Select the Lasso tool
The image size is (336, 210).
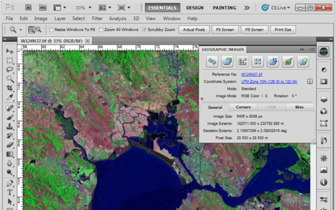point(9,69)
